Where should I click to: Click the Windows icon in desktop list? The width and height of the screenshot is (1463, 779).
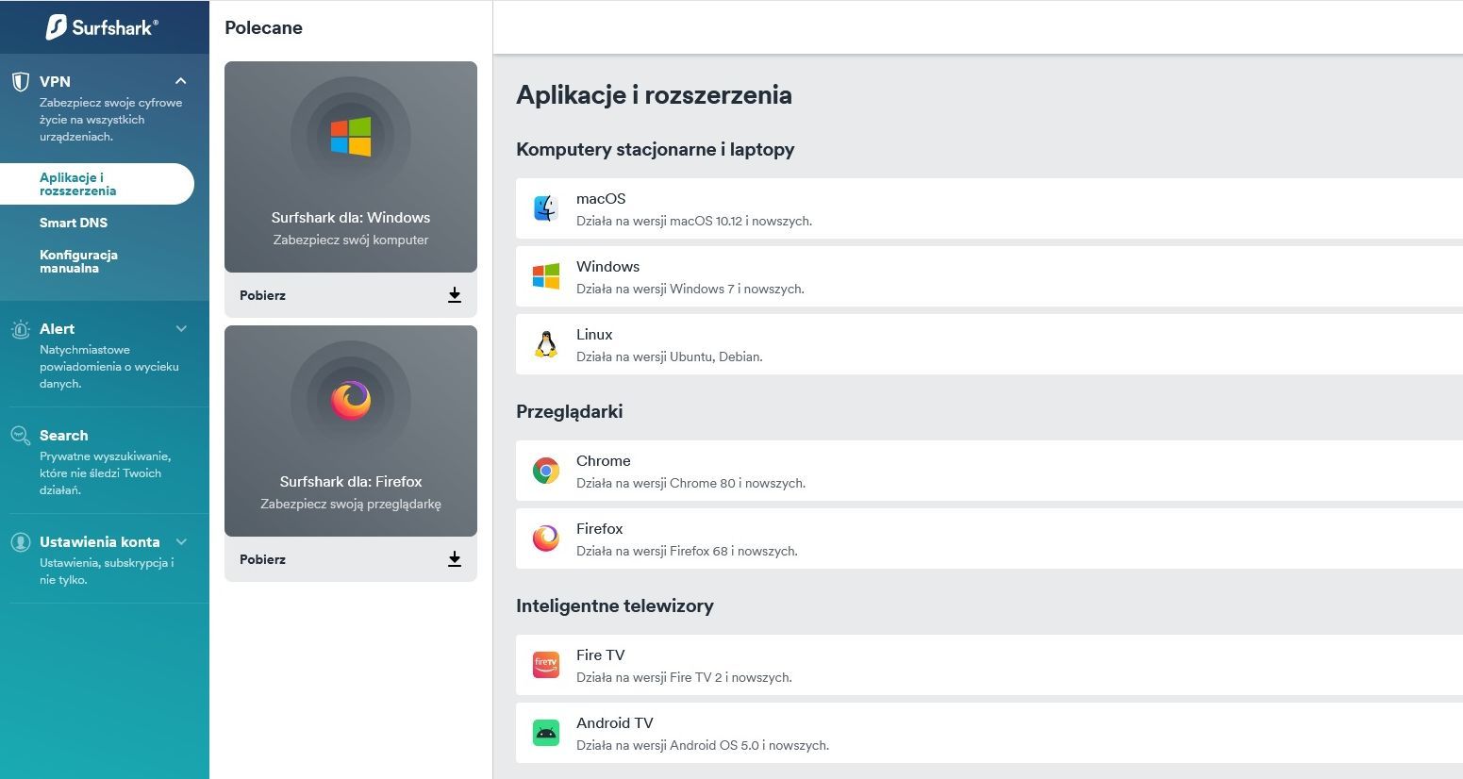tap(546, 276)
